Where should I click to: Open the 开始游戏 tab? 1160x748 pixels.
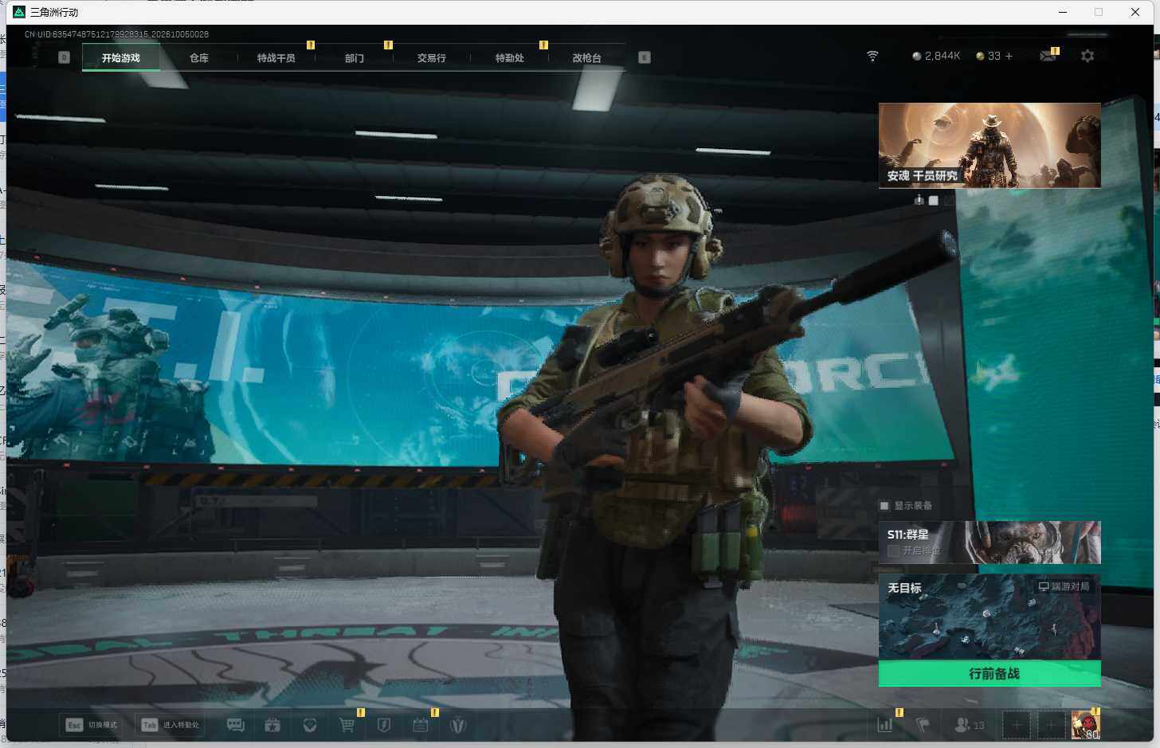pyautogui.click(x=121, y=57)
